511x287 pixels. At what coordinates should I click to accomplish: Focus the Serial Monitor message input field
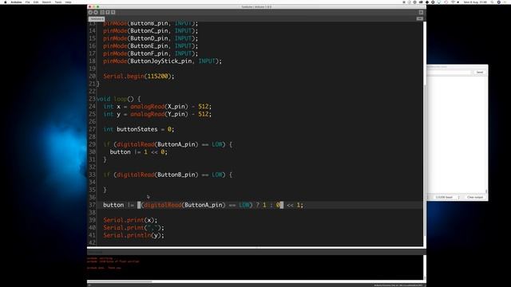click(x=450, y=73)
